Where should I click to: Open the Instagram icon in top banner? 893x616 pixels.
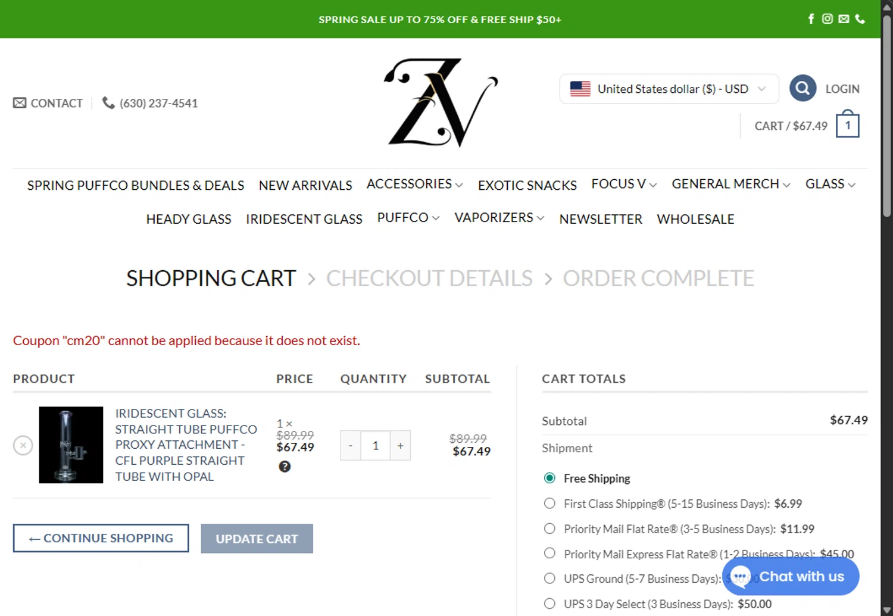point(828,19)
